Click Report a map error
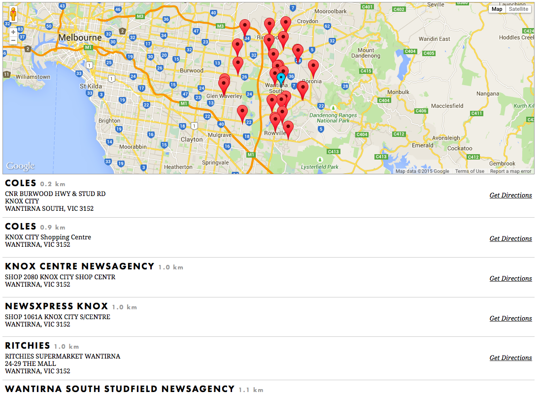The image size is (539, 394). tap(510, 171)
